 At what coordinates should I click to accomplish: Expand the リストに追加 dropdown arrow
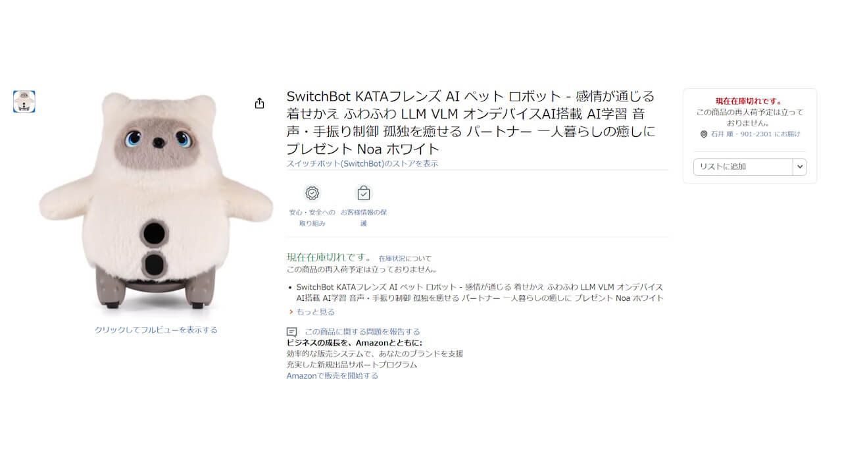[x=800, y=167]
